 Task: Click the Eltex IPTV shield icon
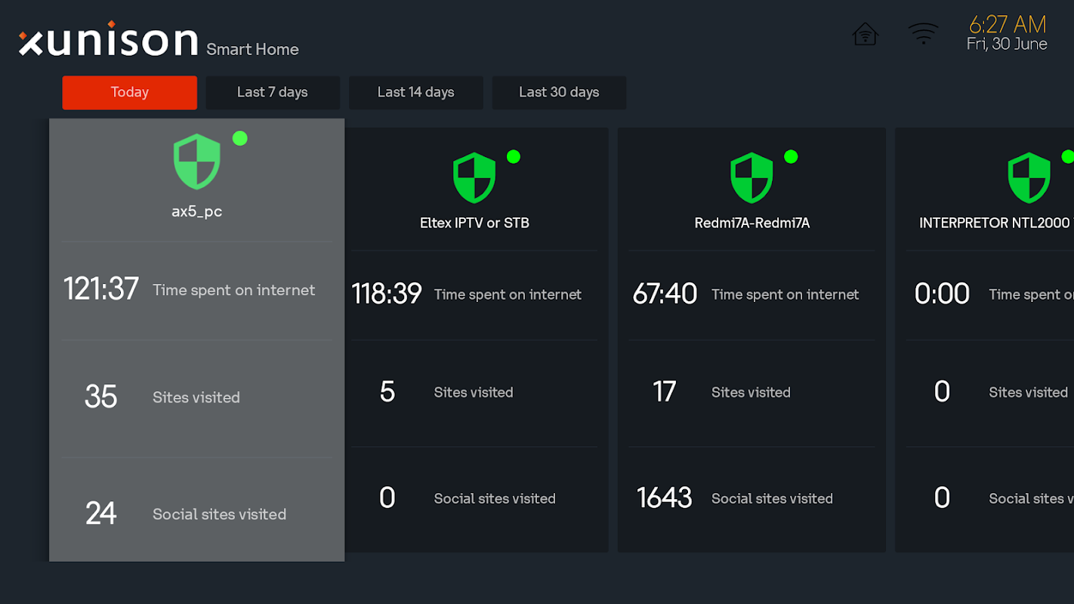click(474, 178)
